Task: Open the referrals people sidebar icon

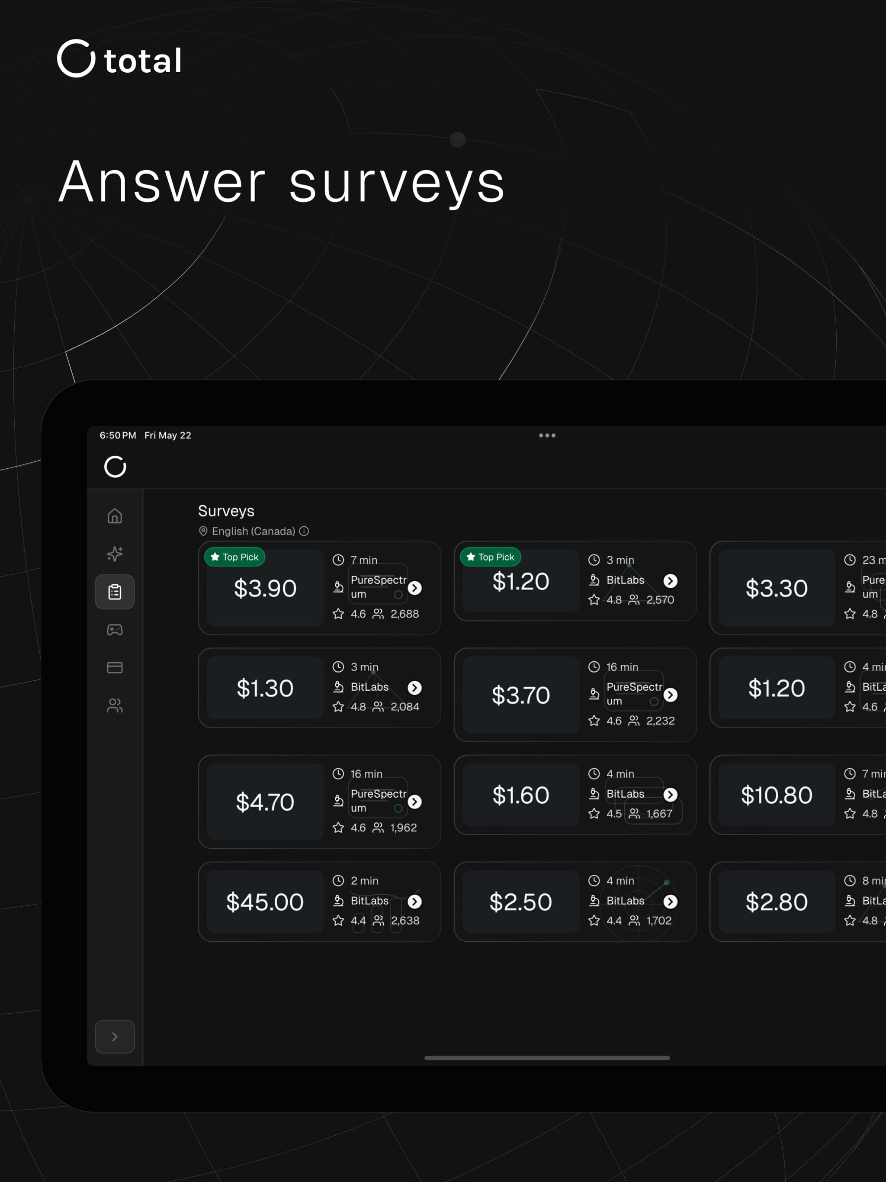Action: click(115, 705)
